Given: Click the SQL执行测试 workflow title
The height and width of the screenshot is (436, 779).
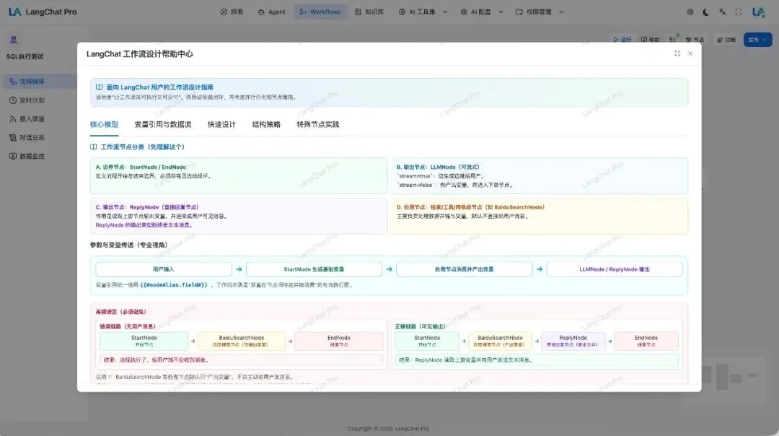Looking at the screenshot, I should (25, 57).
